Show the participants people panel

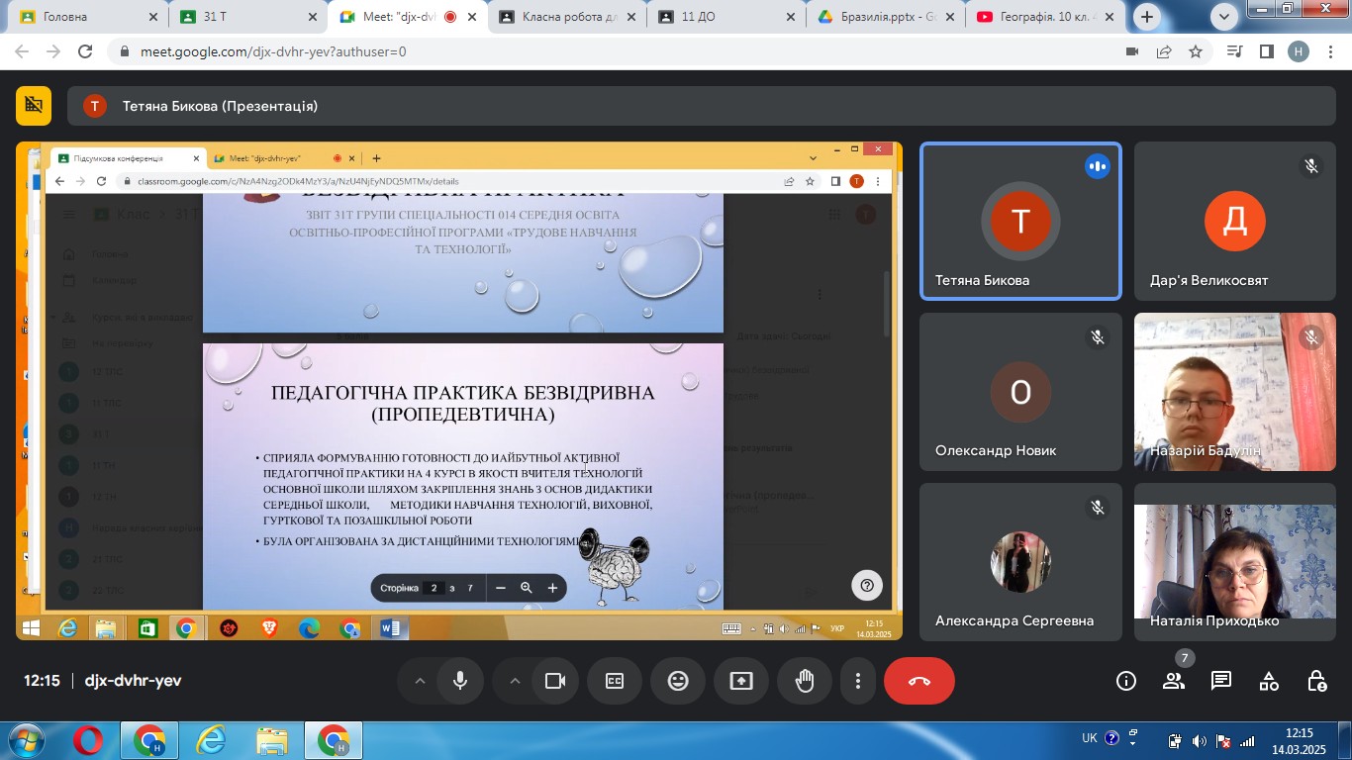1174,681
